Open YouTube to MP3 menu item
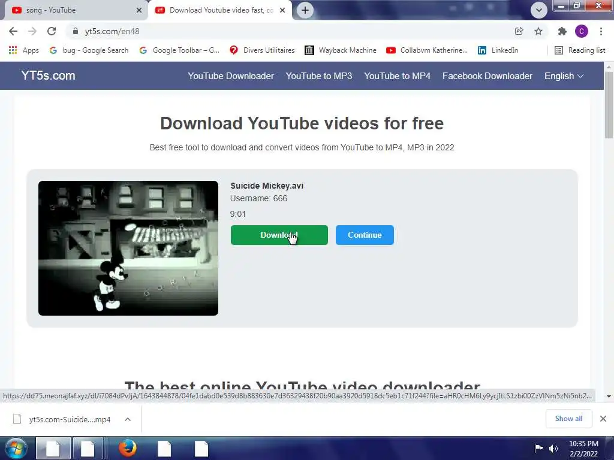The height and width of the screenshot is (460, 614). [319, 76]
